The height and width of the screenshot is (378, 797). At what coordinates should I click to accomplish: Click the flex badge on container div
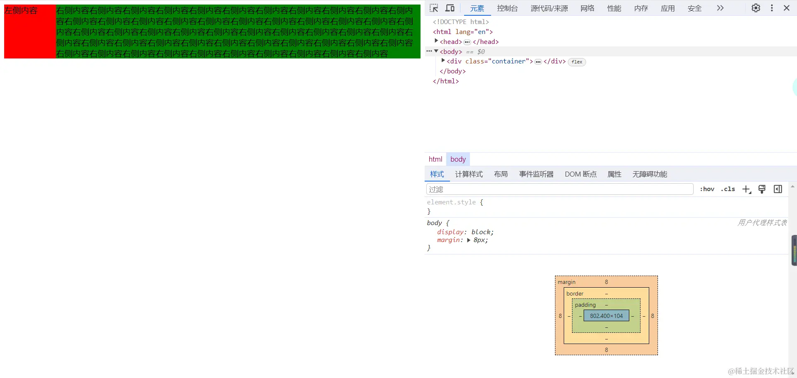point(577,62)
